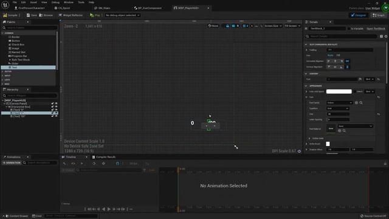
Task: Open Details settings gear icon
Action: (x=386, y=36)
